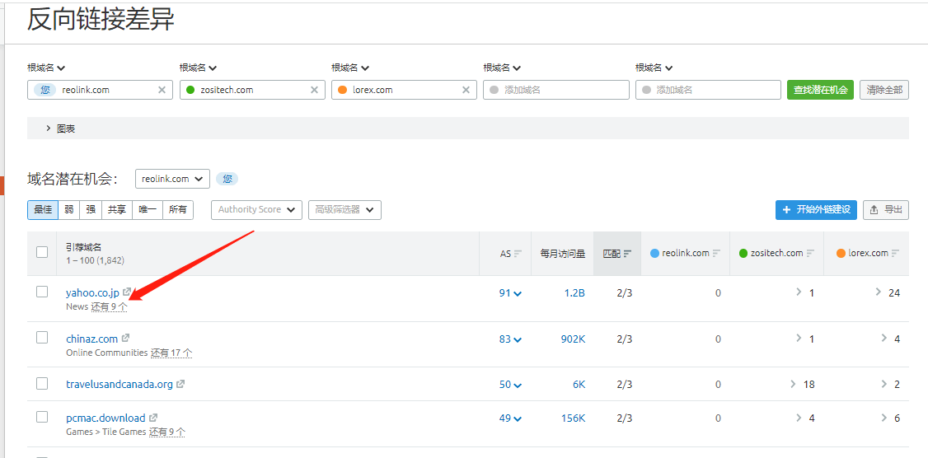
Task: Expand AS 83 details for chinaz.com
Action: click(510, 339)
